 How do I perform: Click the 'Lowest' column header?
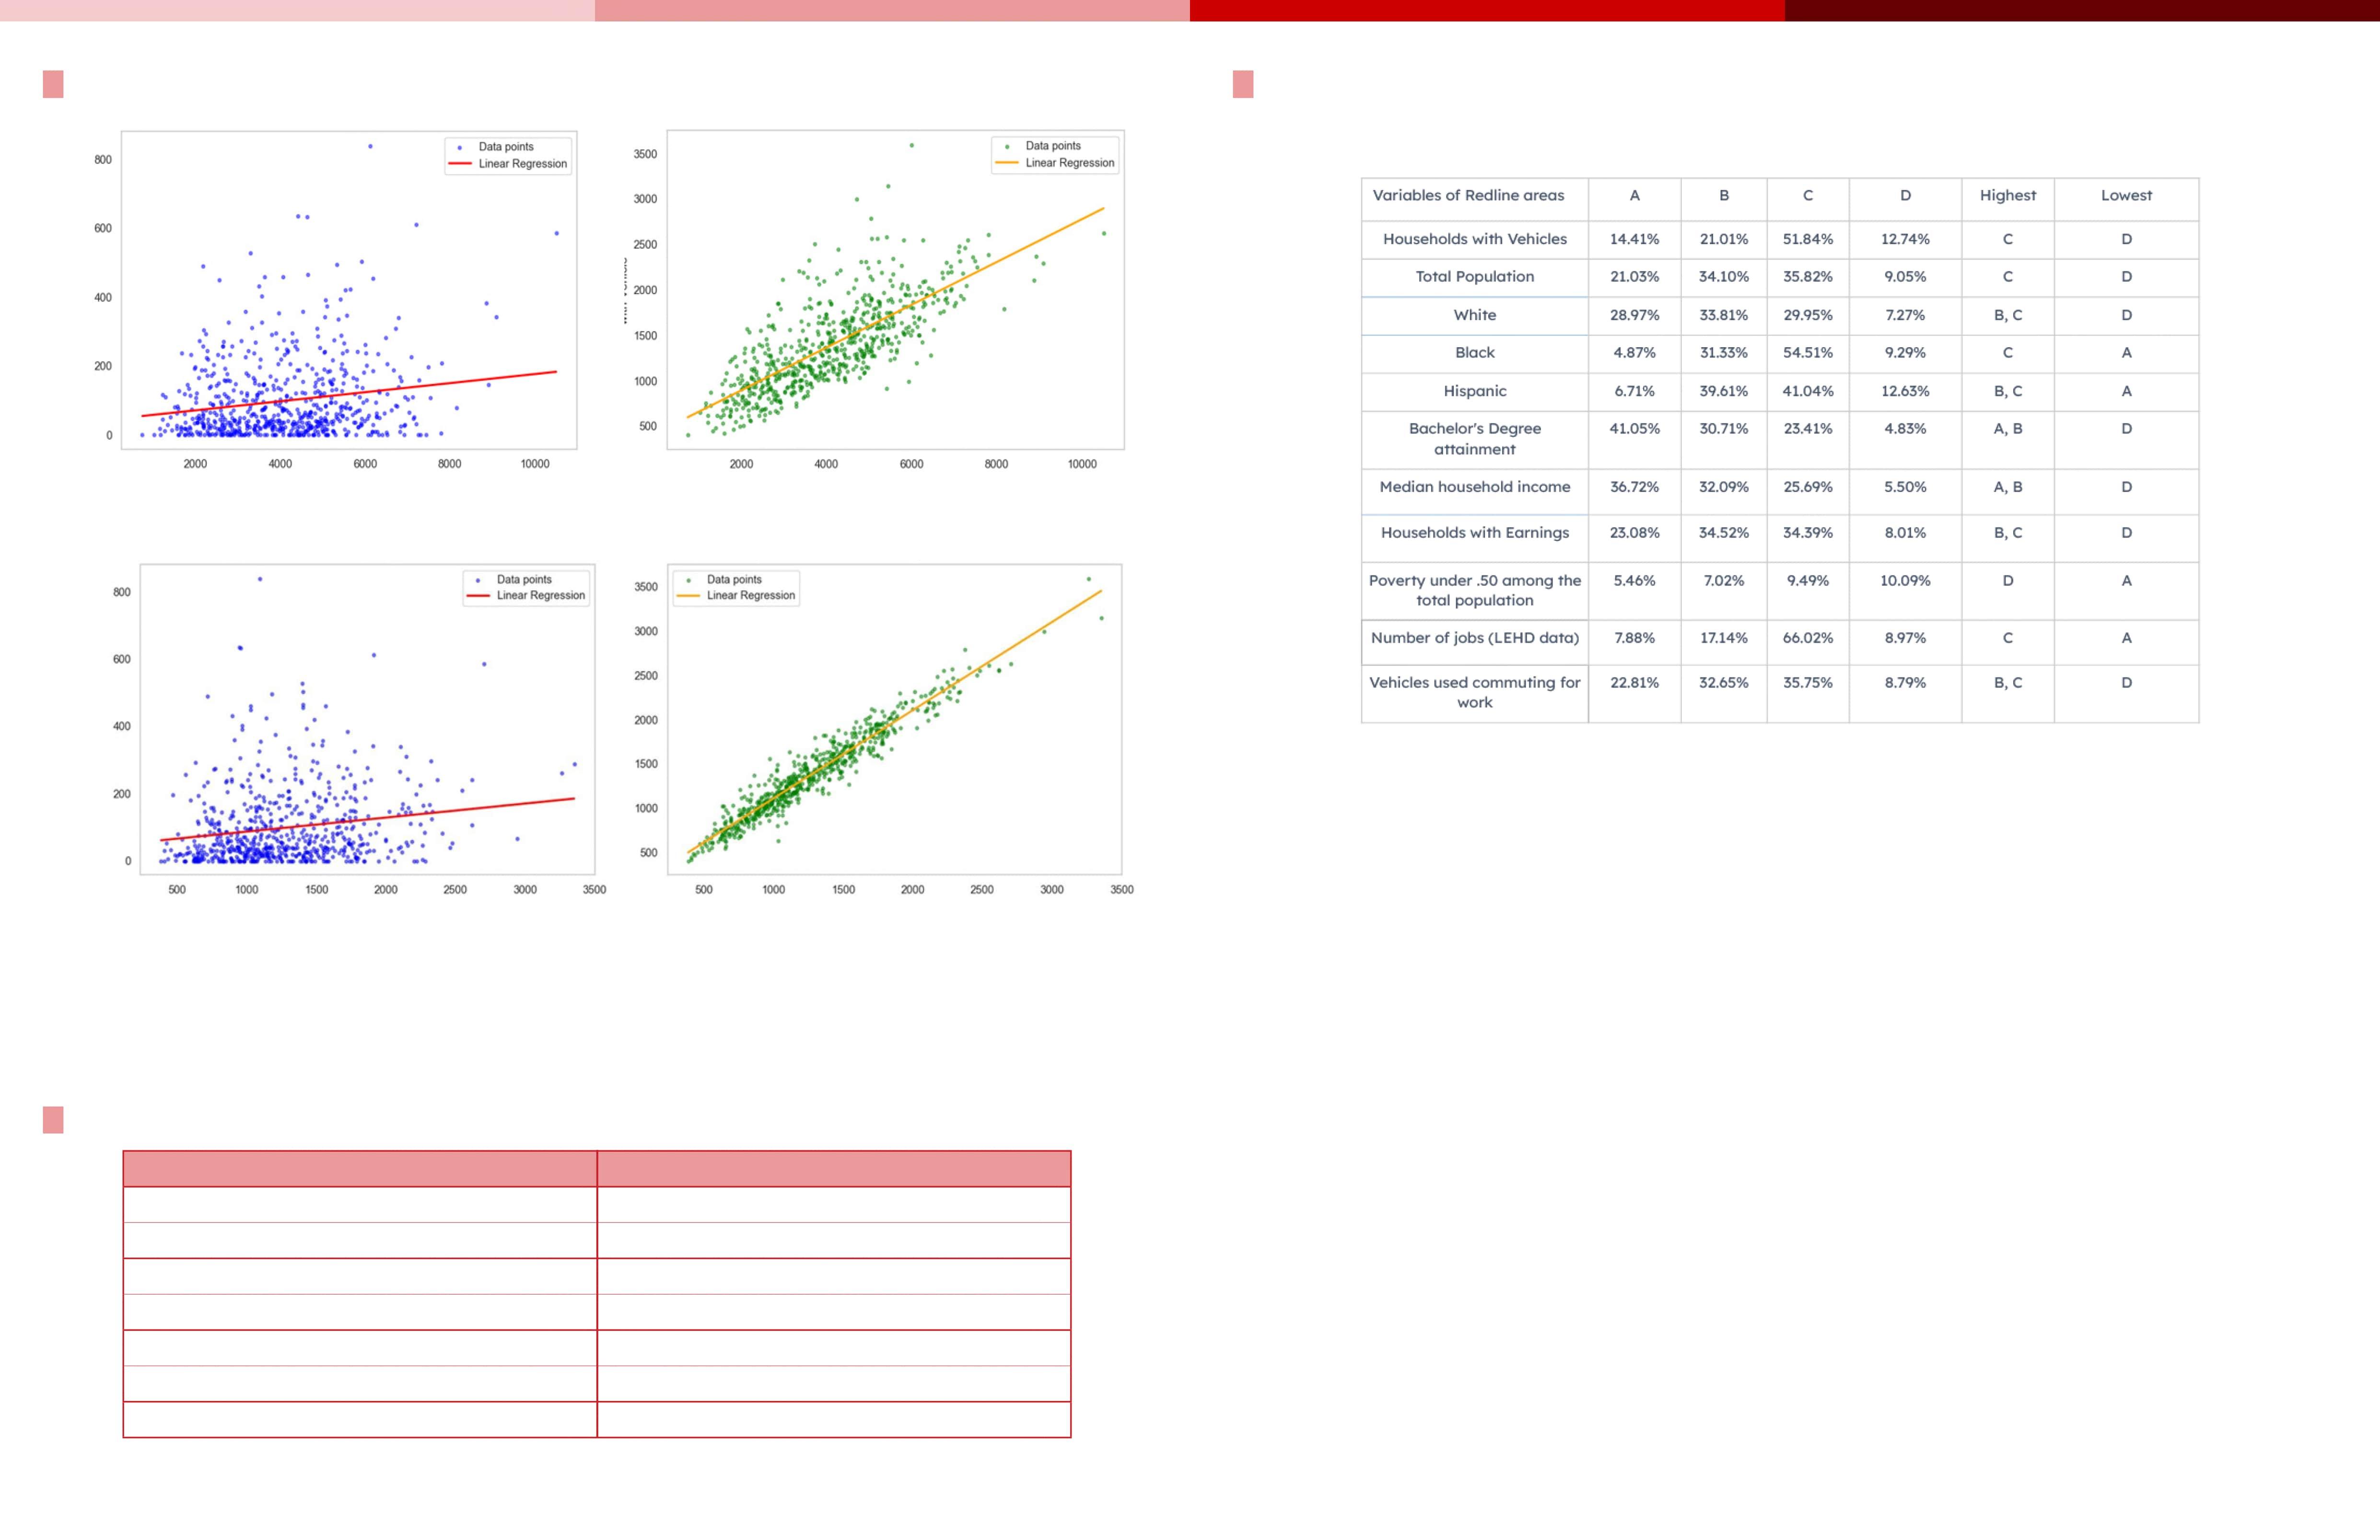tap(2126, 196)
